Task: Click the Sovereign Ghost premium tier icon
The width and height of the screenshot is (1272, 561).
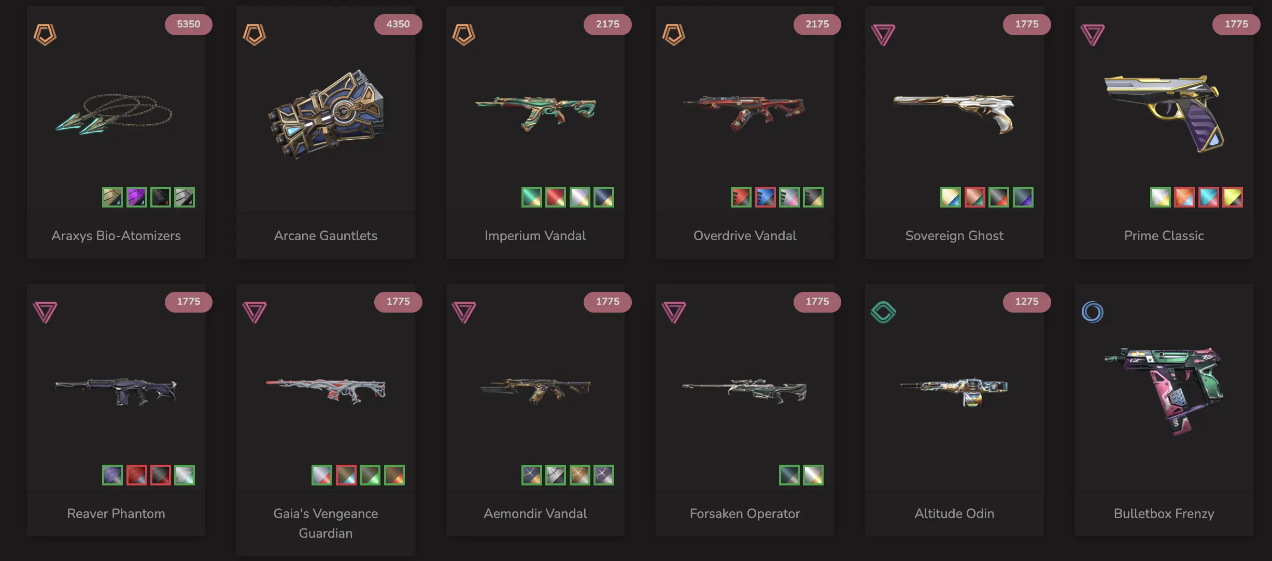Action: coord(883,35)
